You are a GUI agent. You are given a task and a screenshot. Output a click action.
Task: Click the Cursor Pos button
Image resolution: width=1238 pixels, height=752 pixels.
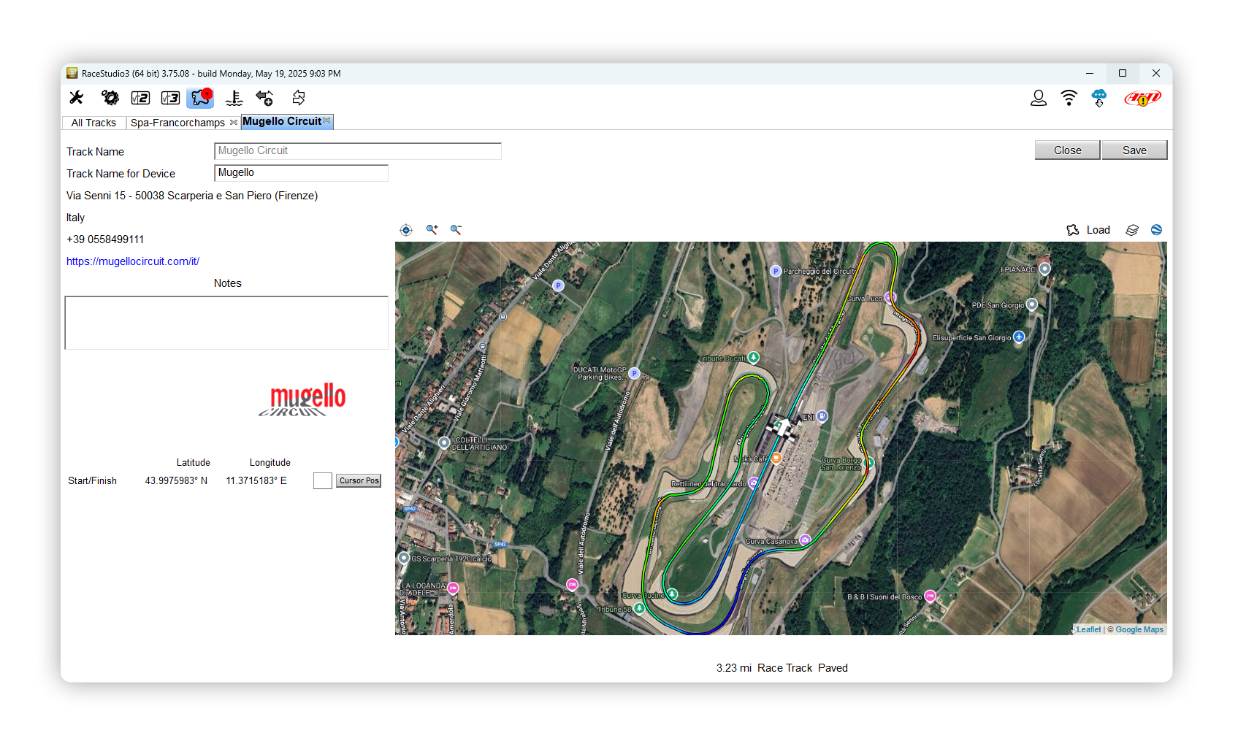tap(359, 480)
